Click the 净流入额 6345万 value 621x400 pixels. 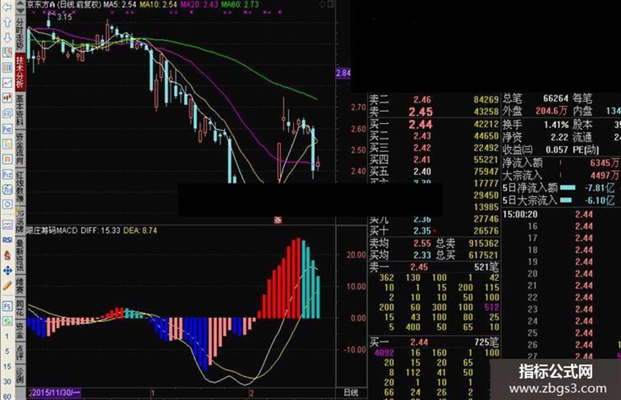click(x=605, y=163)
